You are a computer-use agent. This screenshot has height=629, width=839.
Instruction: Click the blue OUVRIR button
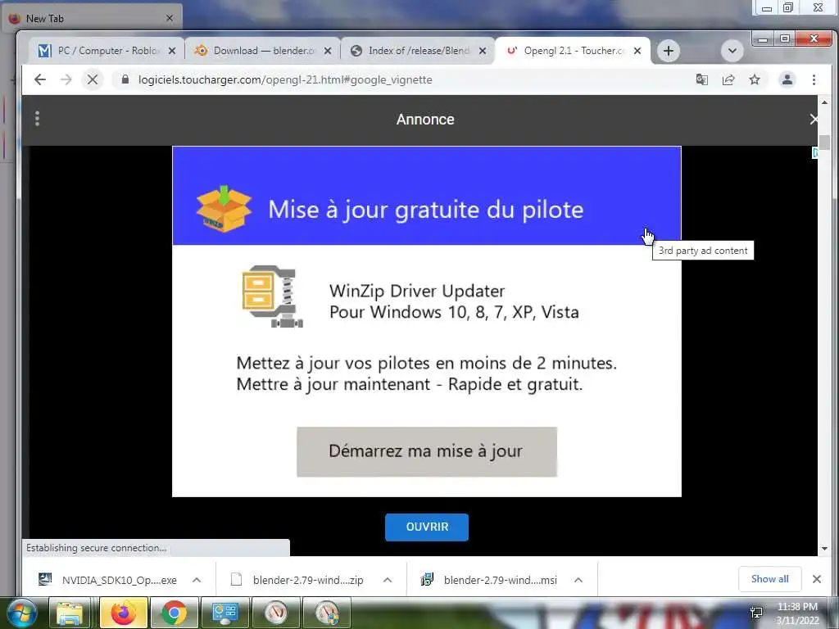click(x=426, y=527)
